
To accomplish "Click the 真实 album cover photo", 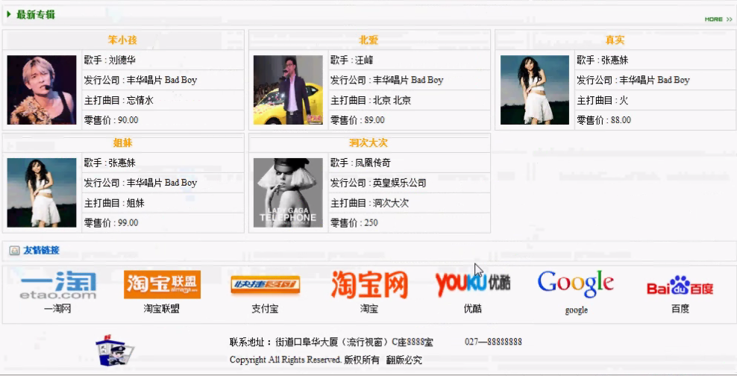I will pos(534,90).
